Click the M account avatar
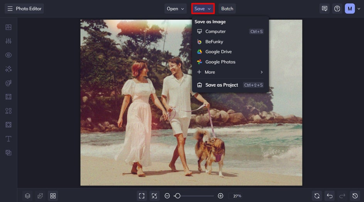The image size is (364, 202). [x=350, y=8]
